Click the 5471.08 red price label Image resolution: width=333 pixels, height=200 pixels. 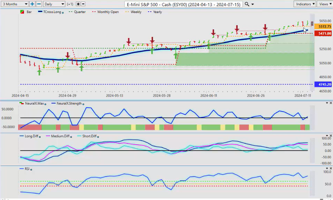click(323, 33)
